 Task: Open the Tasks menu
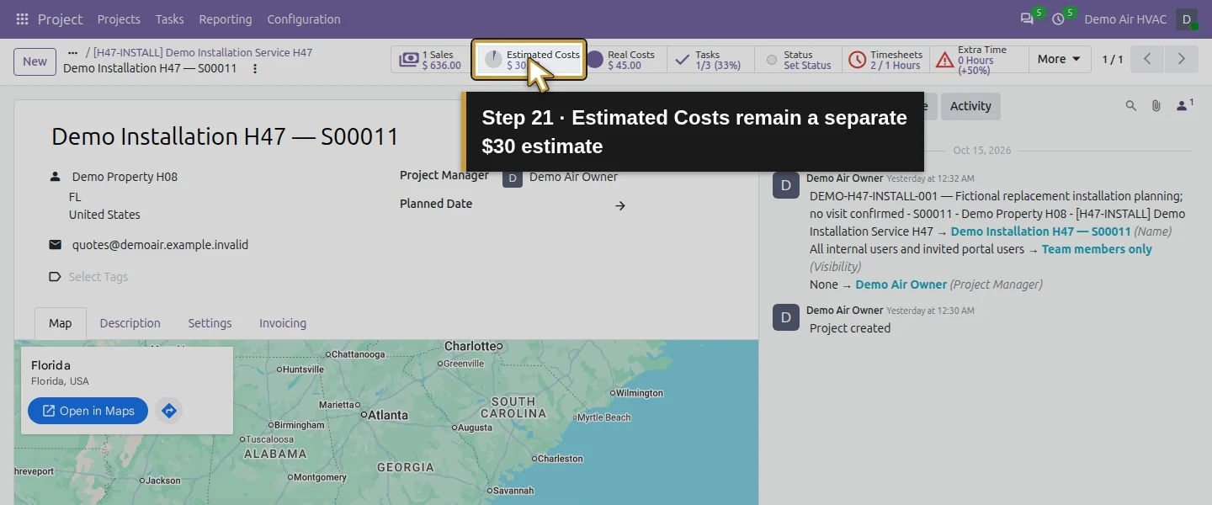170,19
